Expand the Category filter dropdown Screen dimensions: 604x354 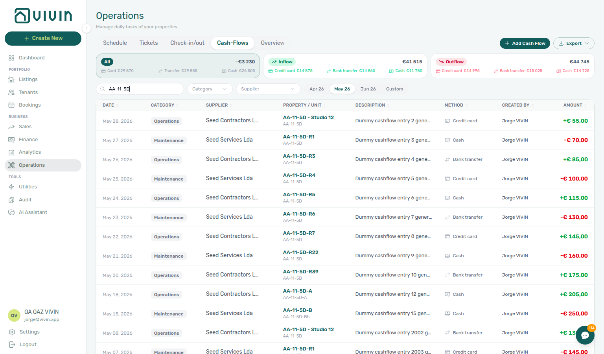tap(210, 89)
